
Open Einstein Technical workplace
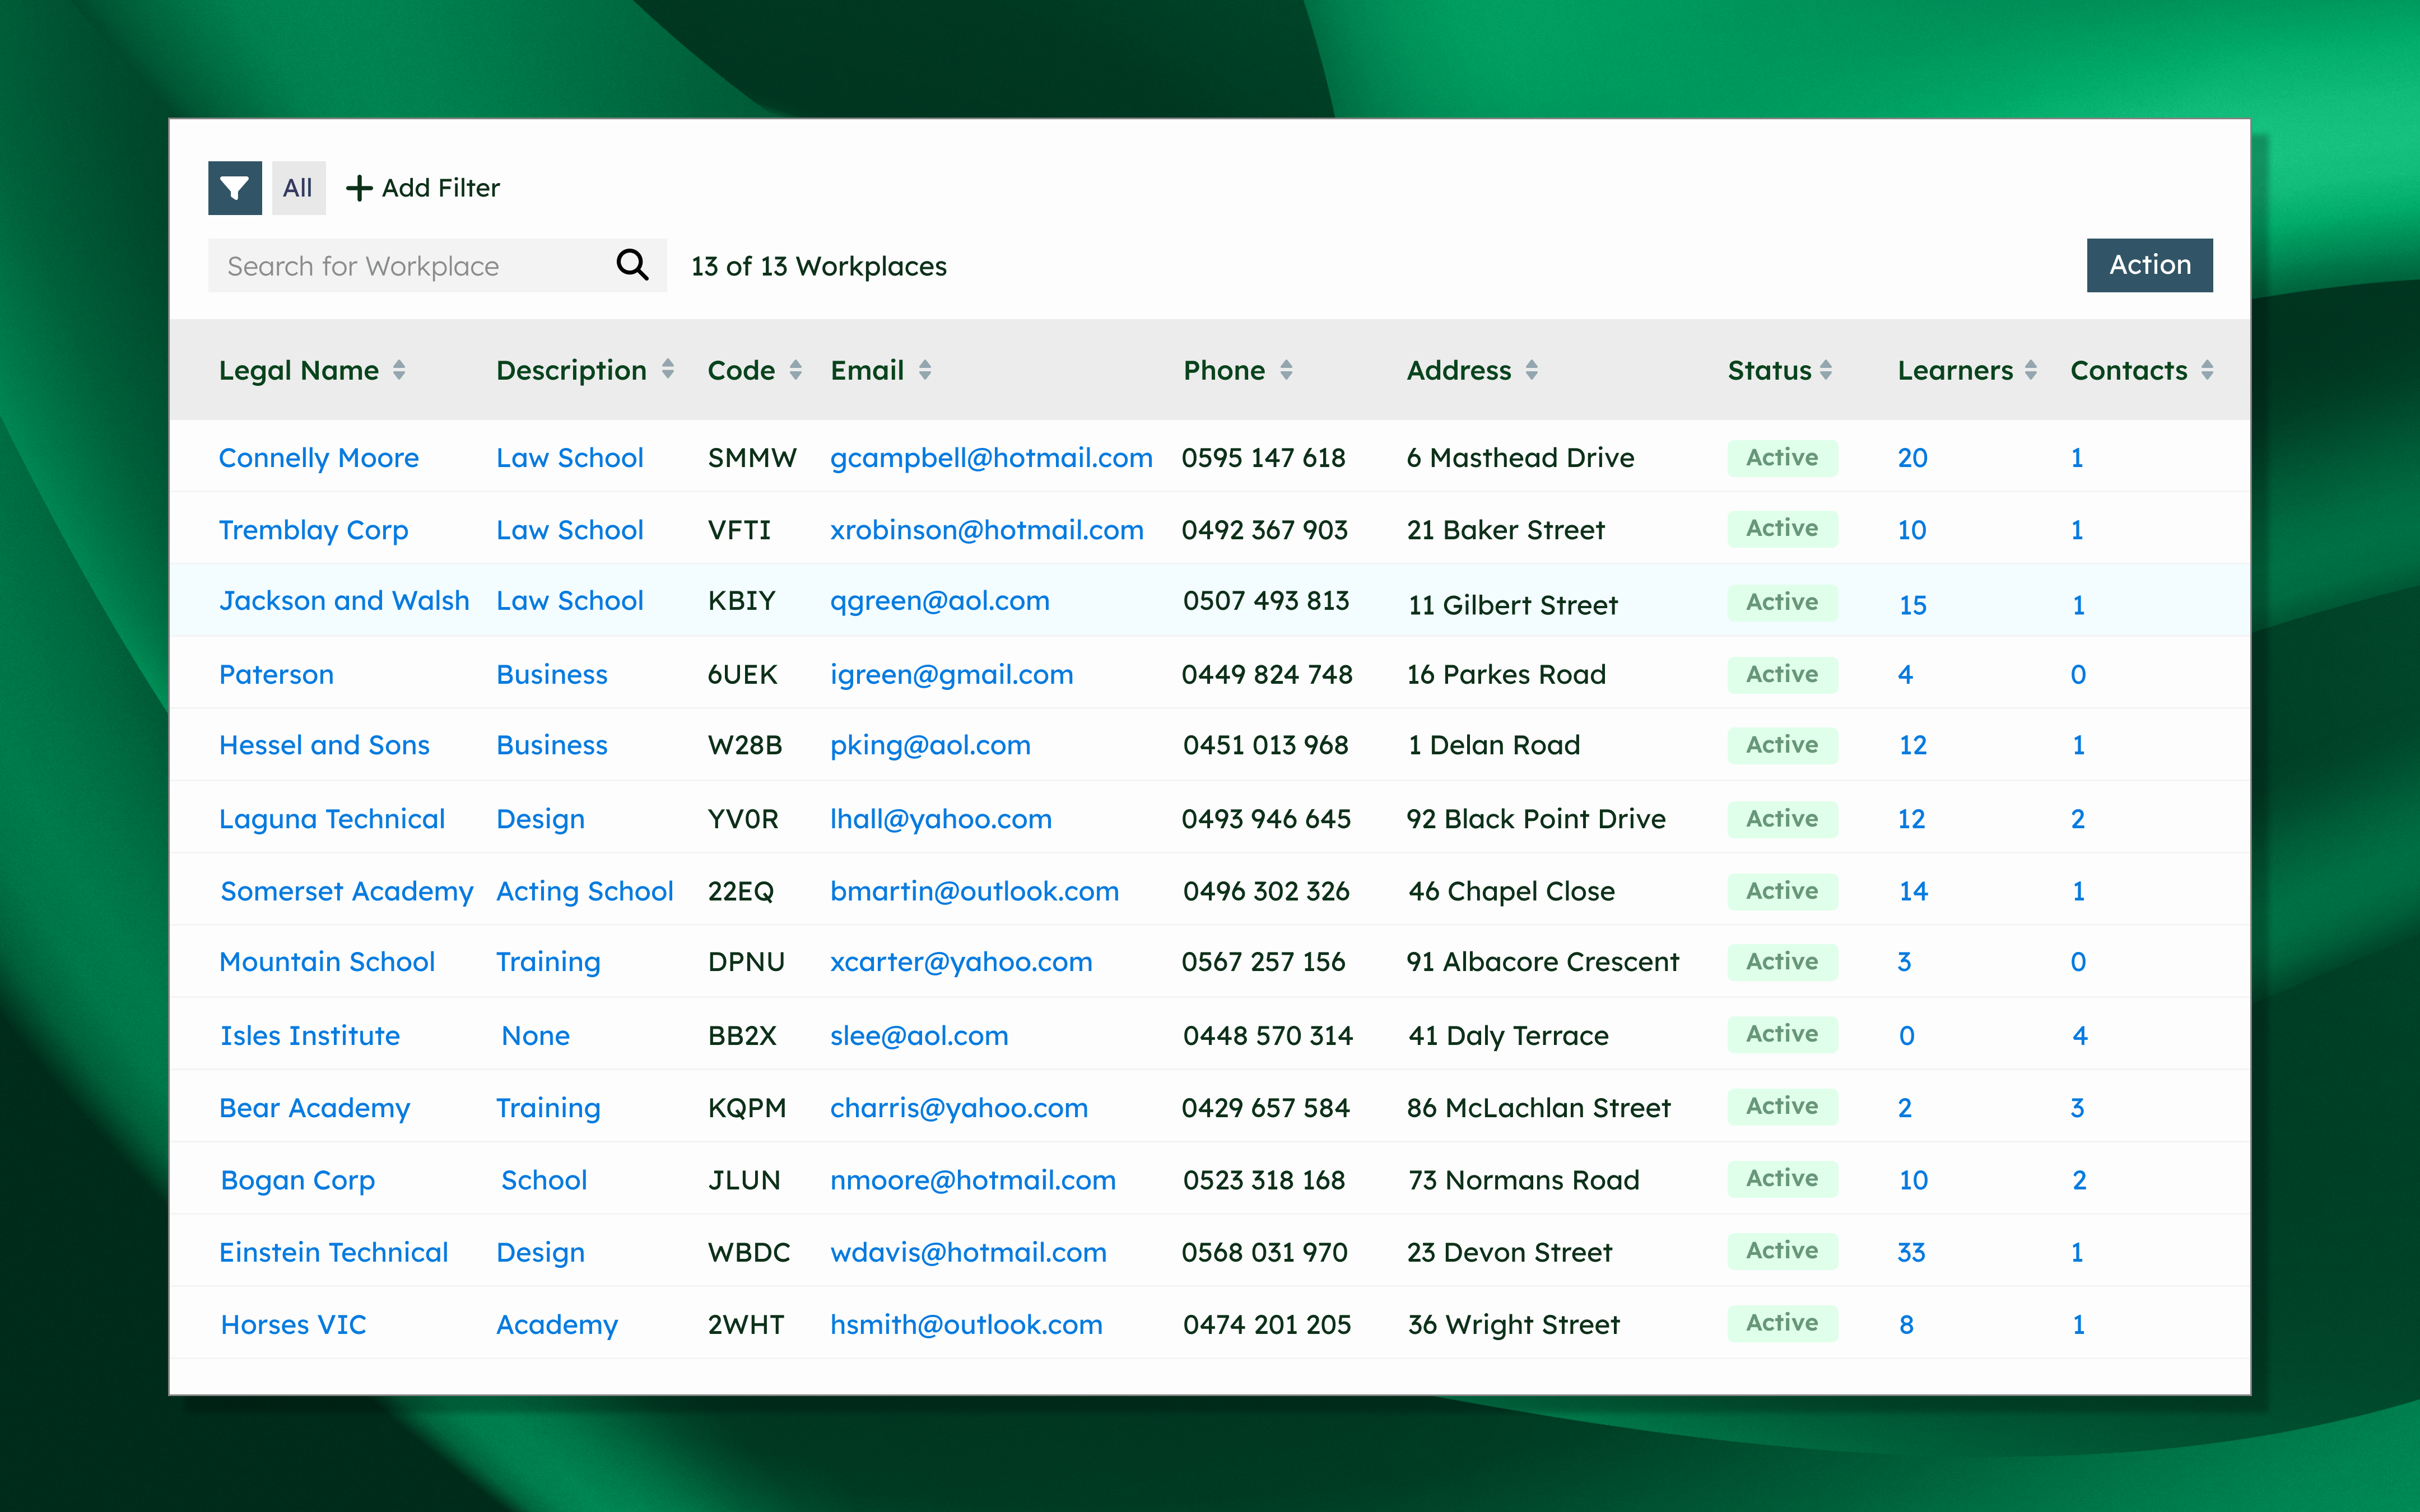click(334, 1253)
